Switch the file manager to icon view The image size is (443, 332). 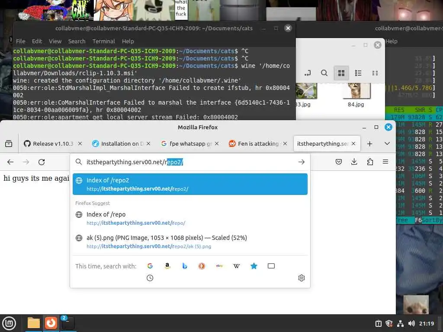pos(341,73)
